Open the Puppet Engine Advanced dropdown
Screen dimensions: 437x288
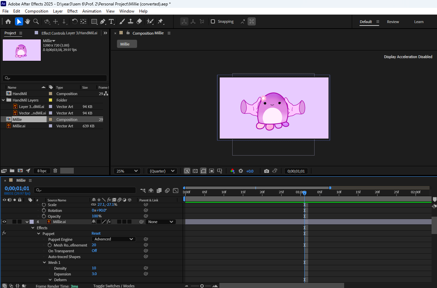114,239
